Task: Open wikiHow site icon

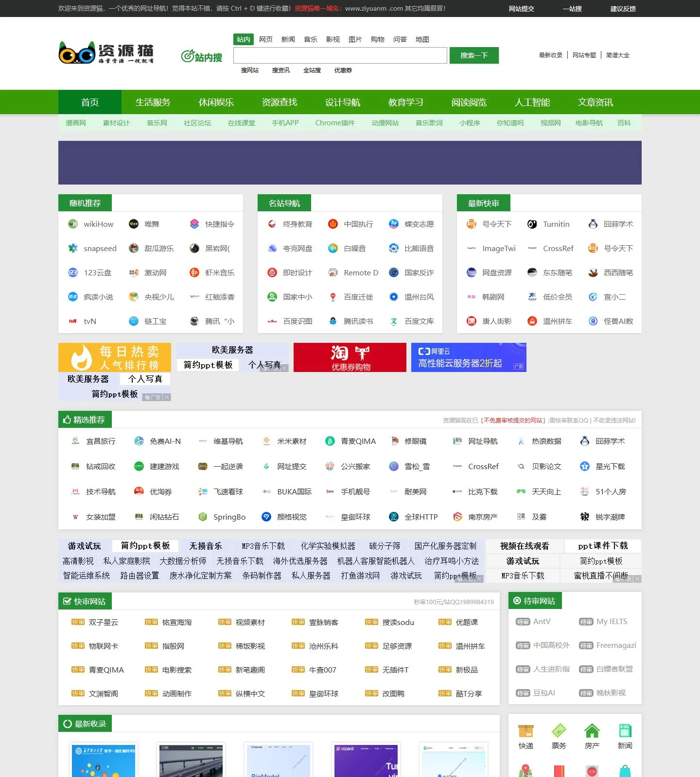Action: (x=73, y=224)
